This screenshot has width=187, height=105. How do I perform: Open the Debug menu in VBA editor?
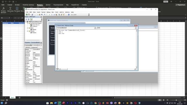(x=49, y=12)
